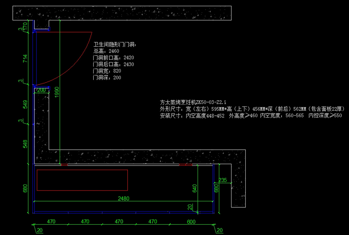The width and height of the screenshot is (349, 235).
Task: Select the 方太蒸烤烹饪机 model text line
Action: click(193, 102)
